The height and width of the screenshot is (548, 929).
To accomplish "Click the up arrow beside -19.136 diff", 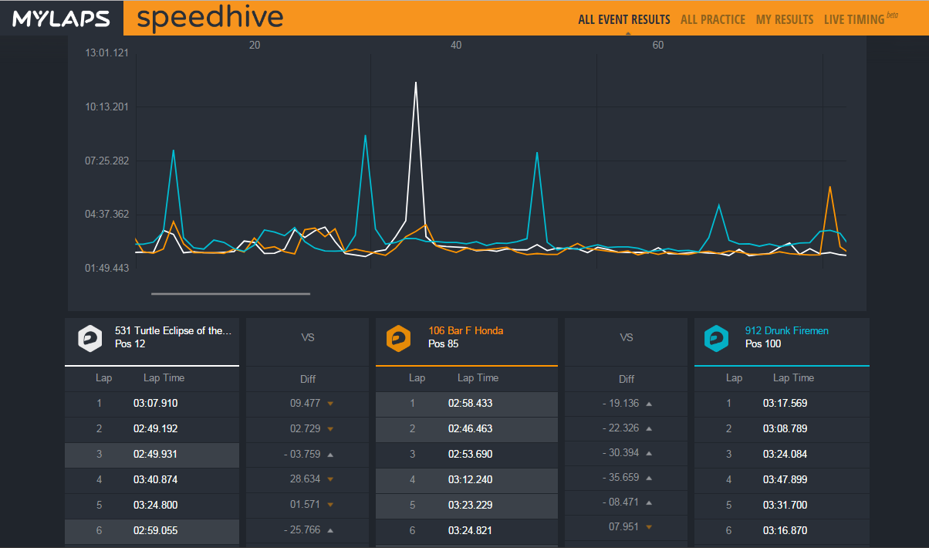I will [x=649, y=403].
